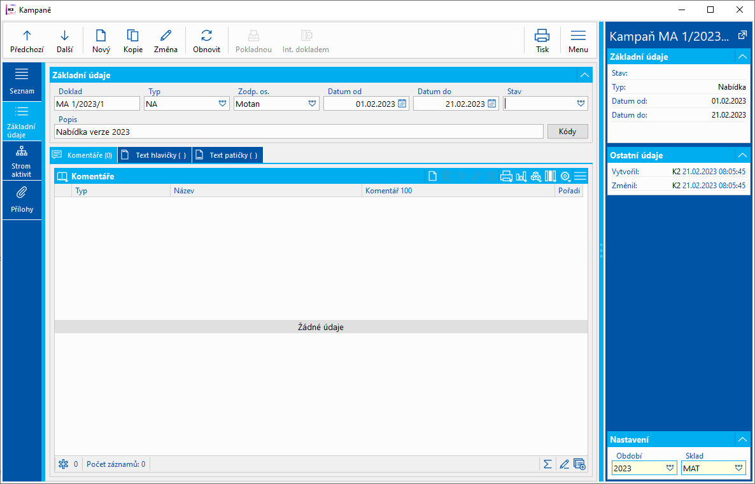Viewport: 755px width, 484px height.
Task: Click the K2 Kampaně title bar icon
Action: (11, 10)
